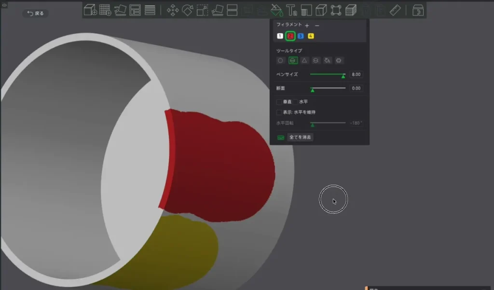Select the Cut tool icon
This screenshot has height=290, width=494.
232,10
